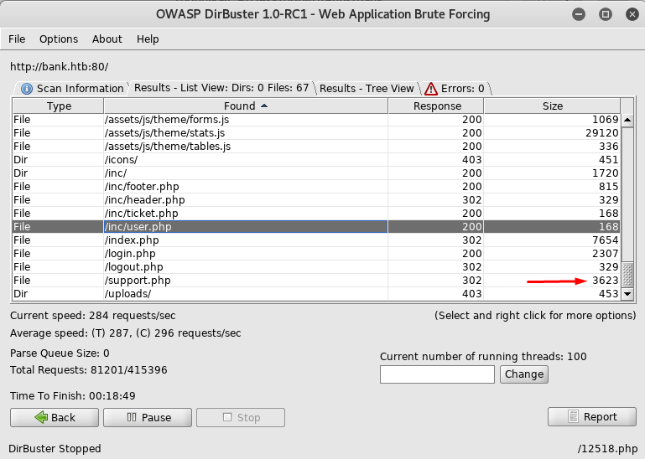Open the Help menu
Viewport: 645px width, 459px height.
pos(148,39)
